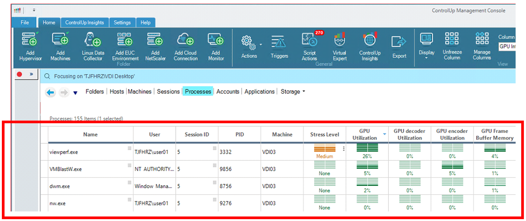
Task: Open the Actions gear icon
Action: pyautogui.click(x=248, y=43)
